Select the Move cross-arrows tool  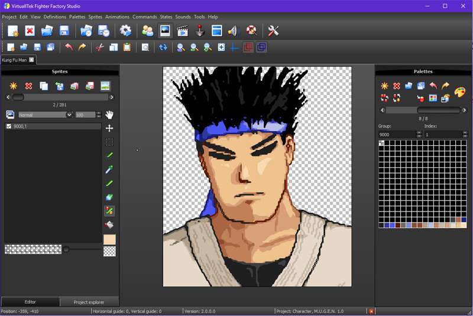(x=109, y=128)
